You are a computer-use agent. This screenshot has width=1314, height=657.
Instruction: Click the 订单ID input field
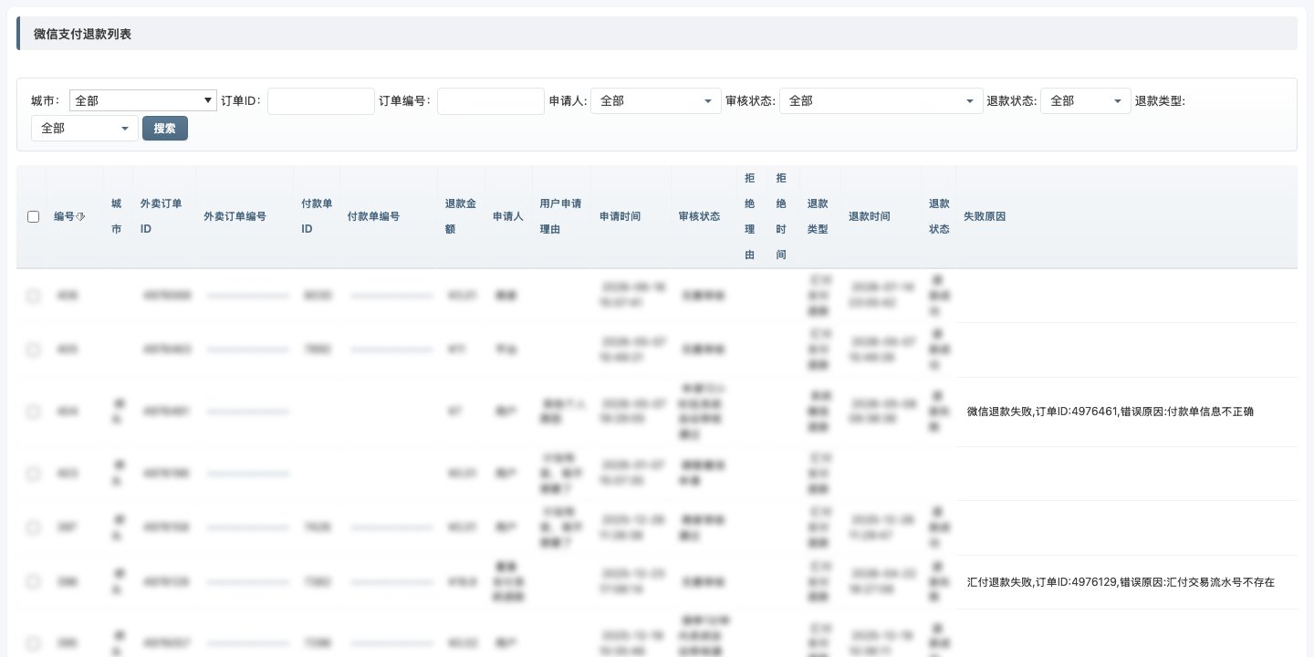click(x=321, y=100)
